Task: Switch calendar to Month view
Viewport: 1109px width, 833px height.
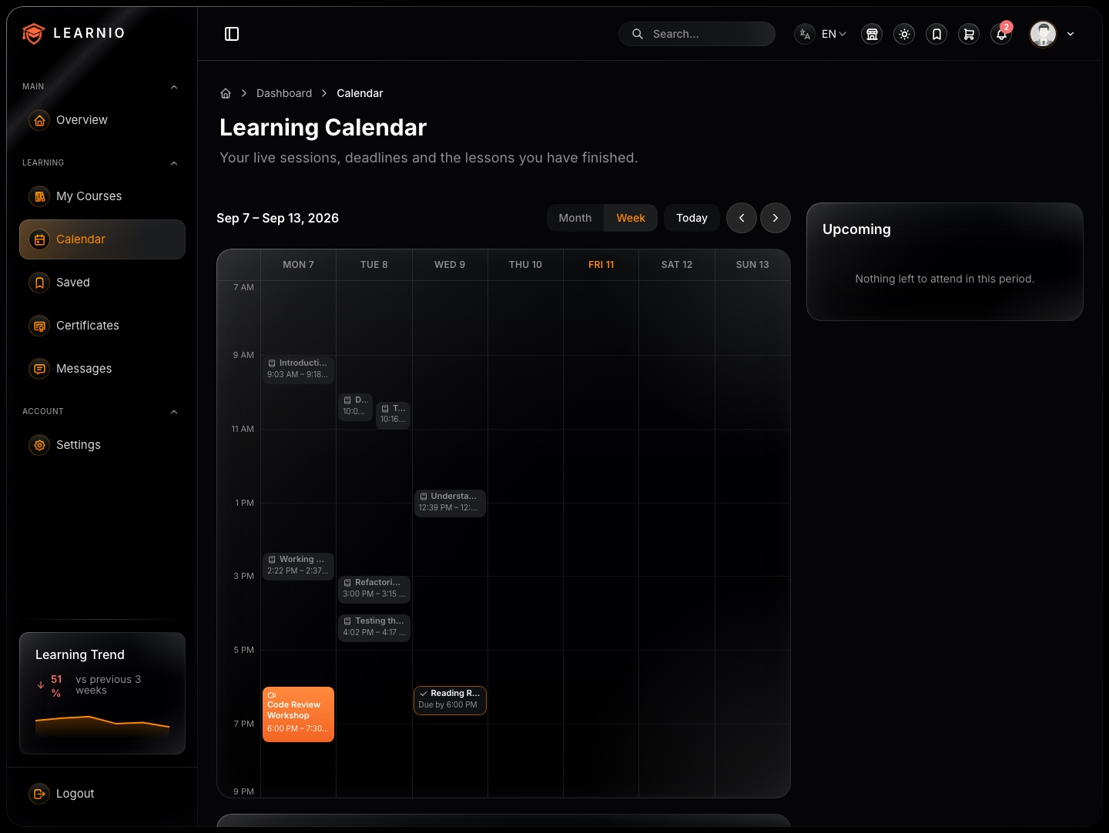Action: pyautogui.click(x=575, y=218)
